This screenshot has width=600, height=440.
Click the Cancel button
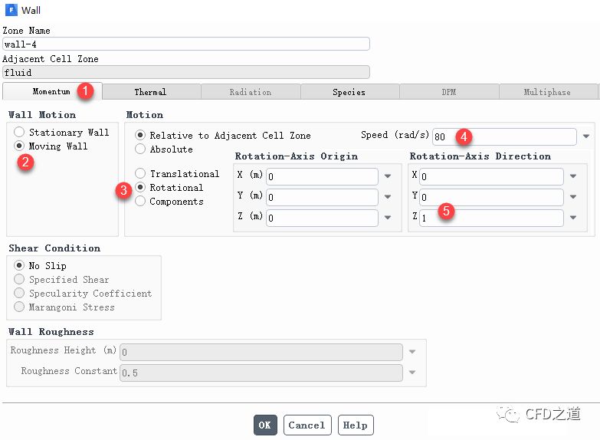click(307, 425)
